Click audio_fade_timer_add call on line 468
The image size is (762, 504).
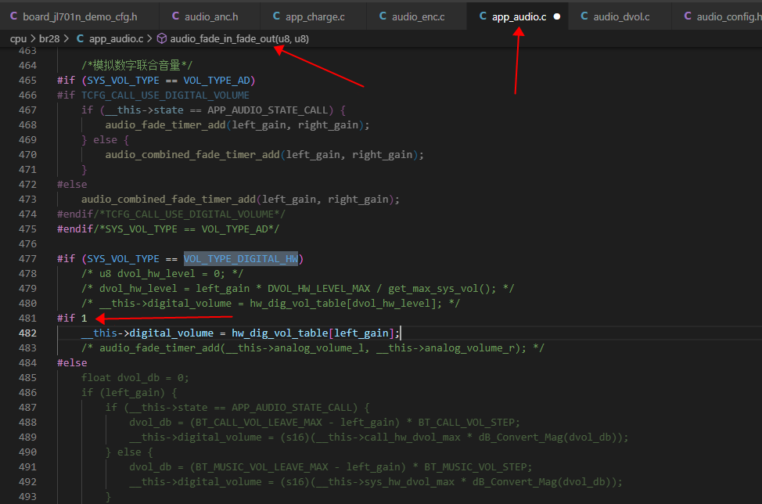coord(166,125)
